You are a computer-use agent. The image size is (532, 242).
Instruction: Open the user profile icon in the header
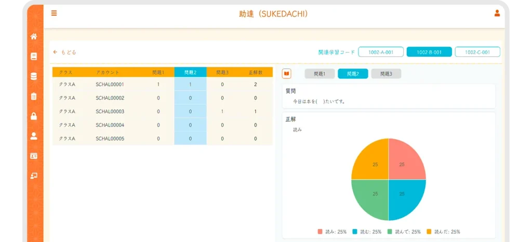pos(497,13)
